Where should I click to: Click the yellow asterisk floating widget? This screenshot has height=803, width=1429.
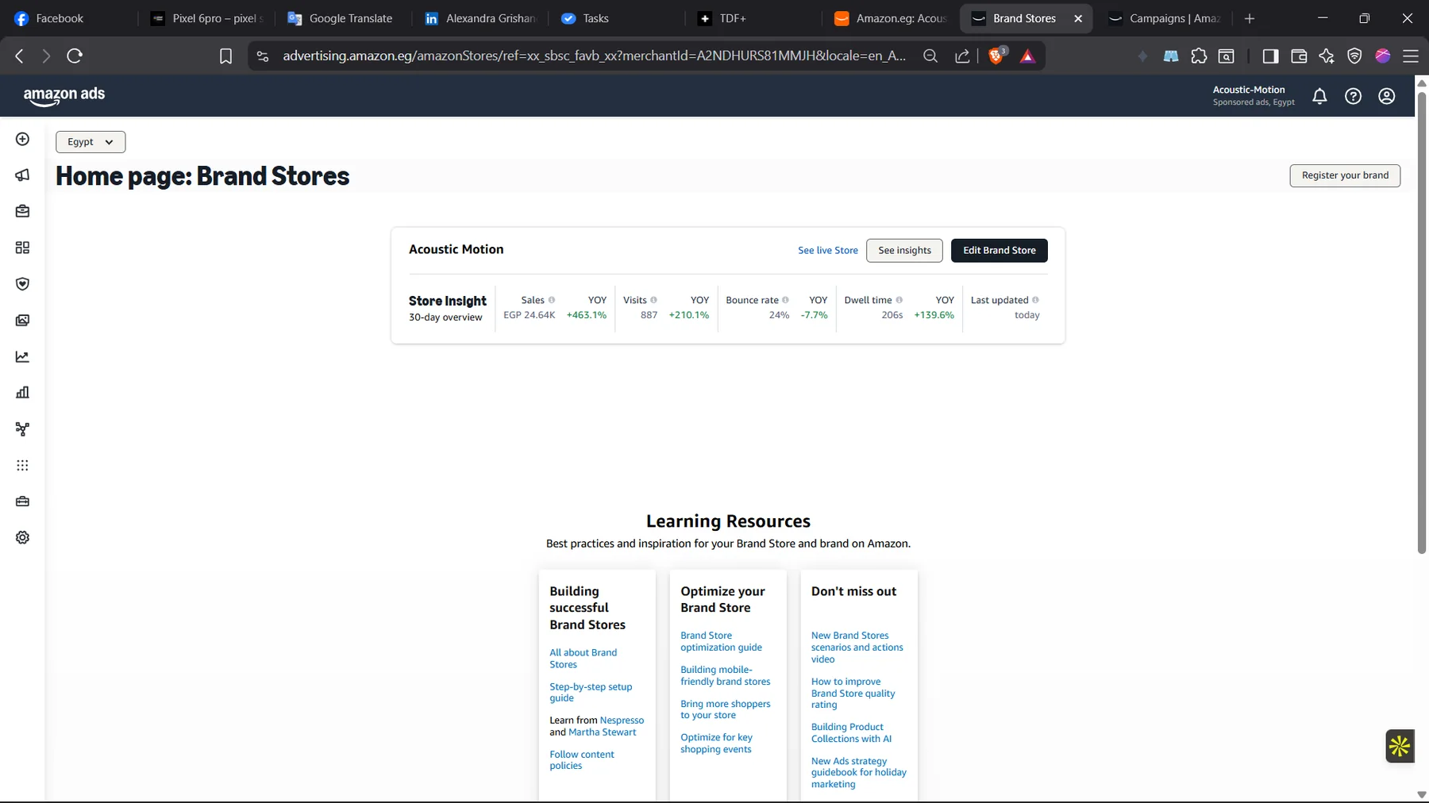pyautogui.click(x=1400, y=746)
